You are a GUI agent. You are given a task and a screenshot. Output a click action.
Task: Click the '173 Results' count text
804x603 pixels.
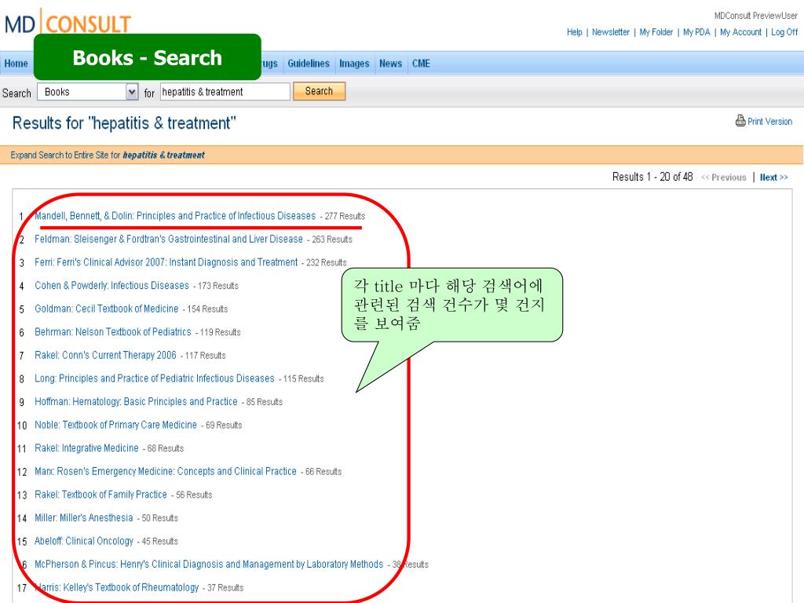point(218,286)
